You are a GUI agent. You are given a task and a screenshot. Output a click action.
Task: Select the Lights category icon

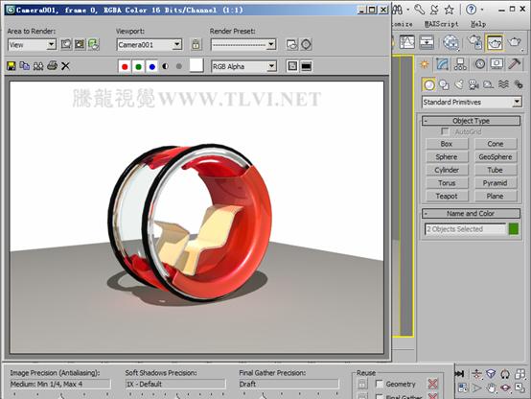click(459, 84)
